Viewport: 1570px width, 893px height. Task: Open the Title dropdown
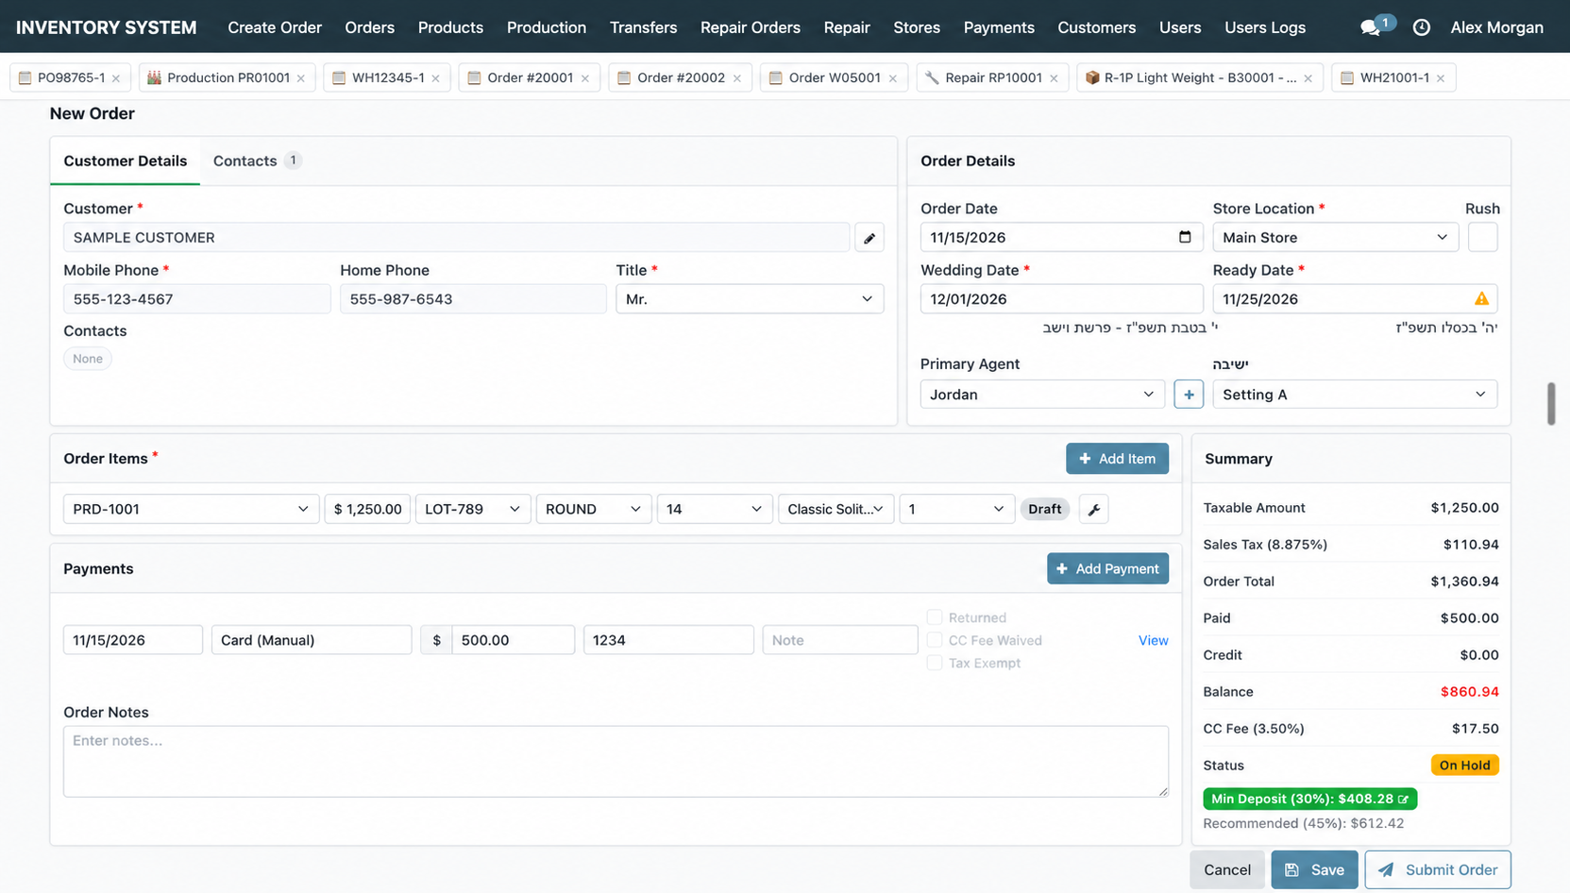pyautogui.click(x=750, y=299)
